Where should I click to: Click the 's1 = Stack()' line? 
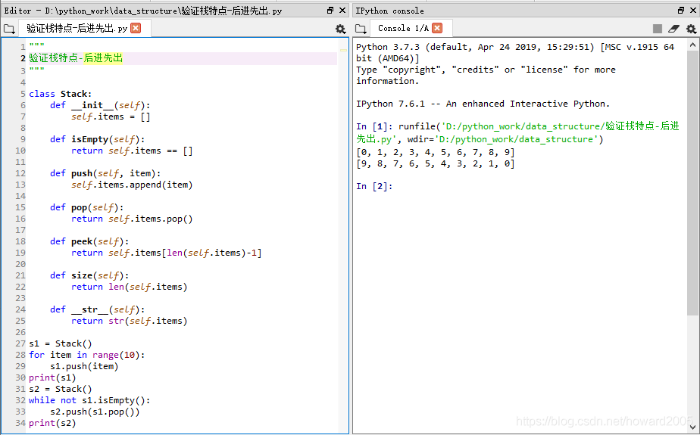coord(61,343)
